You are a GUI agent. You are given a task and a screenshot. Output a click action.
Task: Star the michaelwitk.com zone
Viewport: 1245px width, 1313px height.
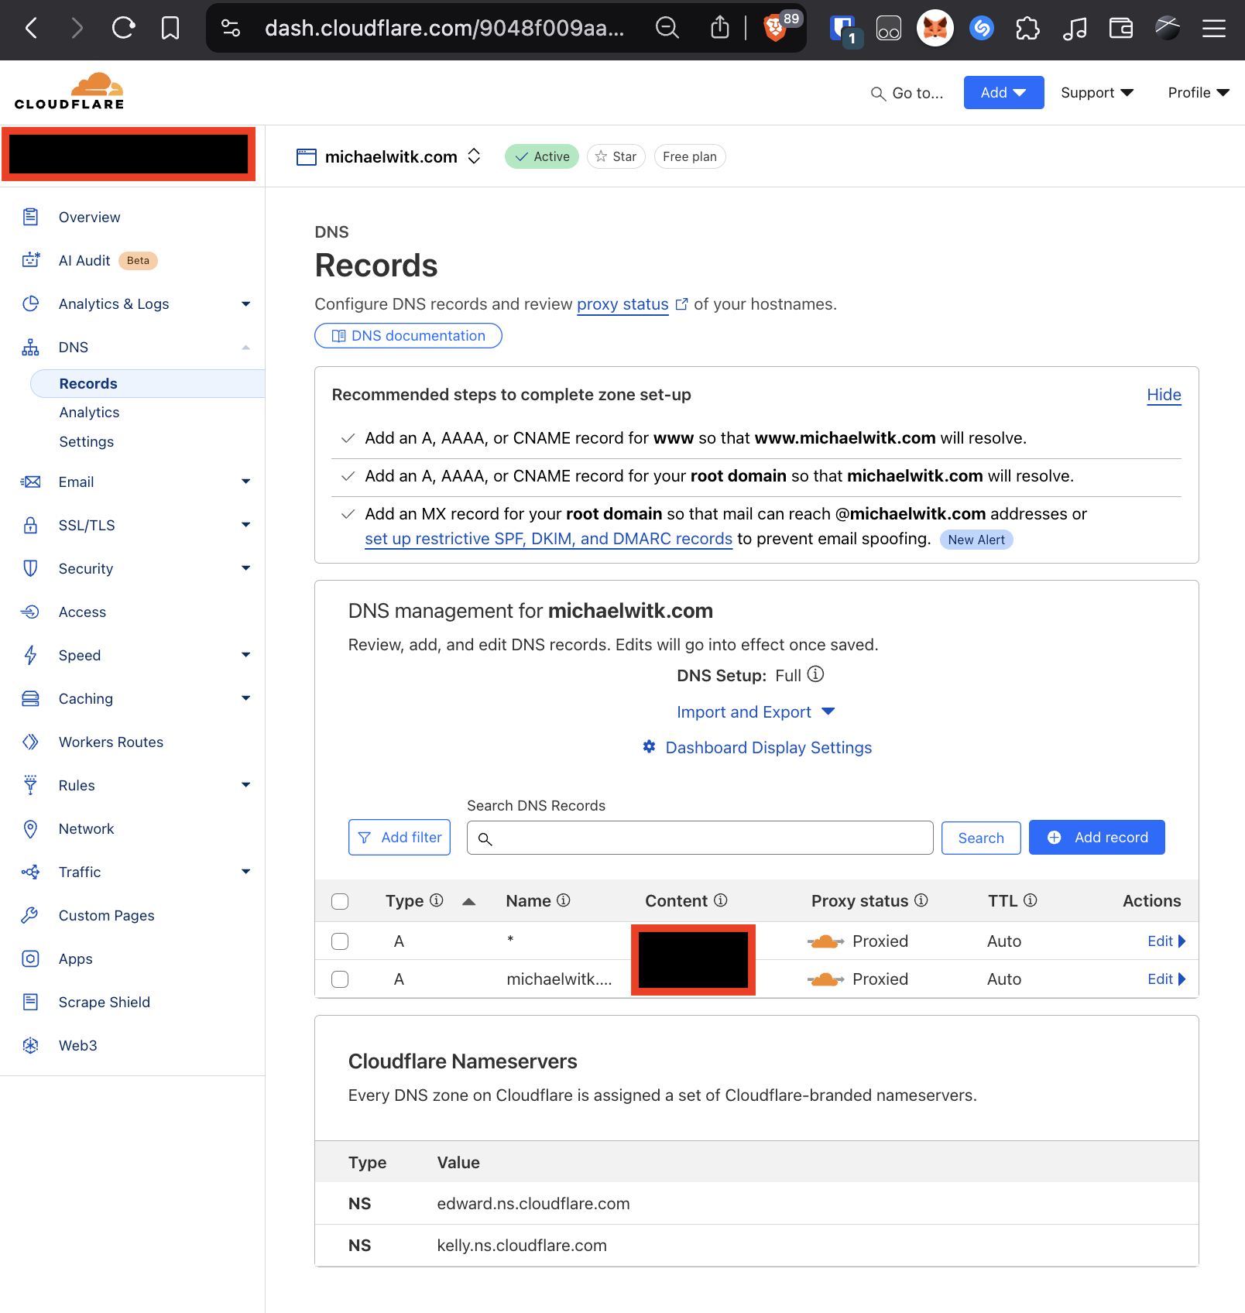point(616,156)
